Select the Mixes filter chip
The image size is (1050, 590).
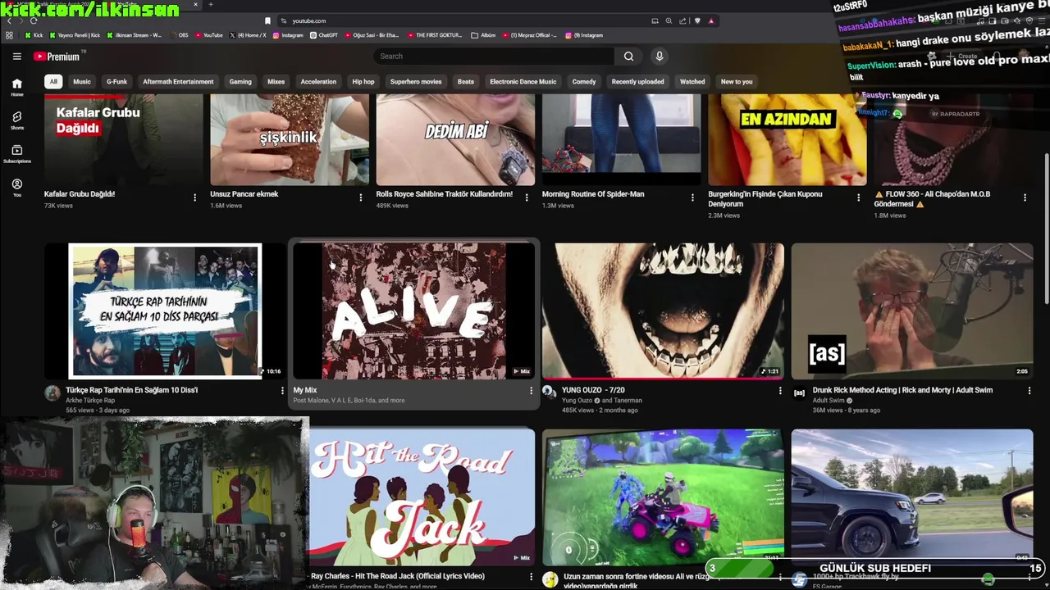(x=276, y=82)
